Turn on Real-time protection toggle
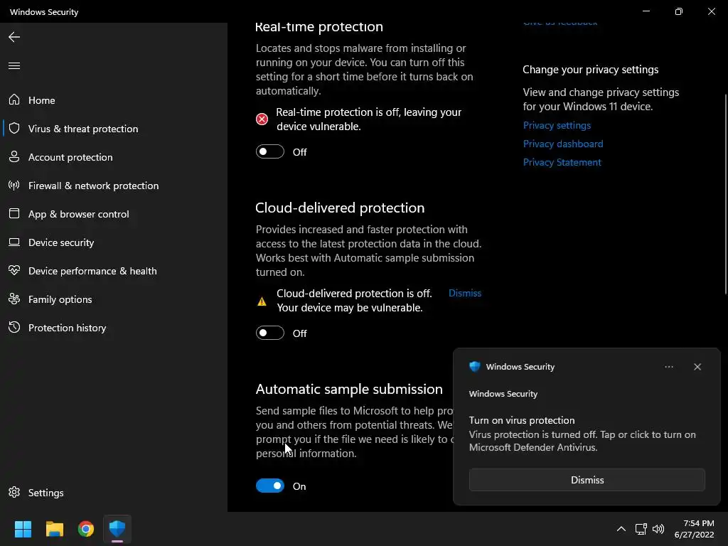 270,152
